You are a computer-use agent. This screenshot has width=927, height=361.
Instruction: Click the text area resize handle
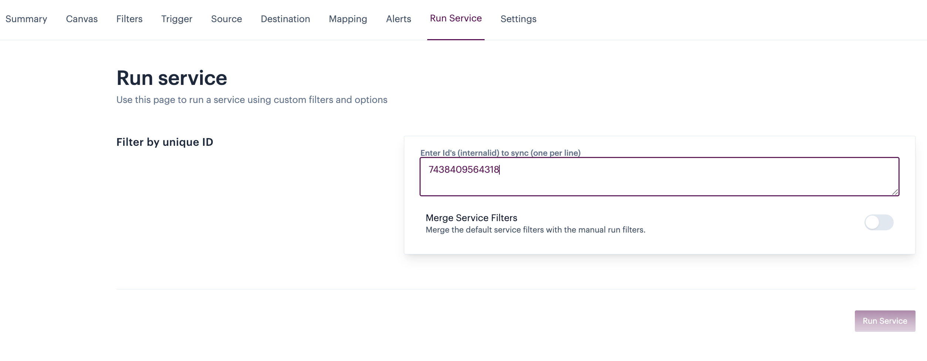coord(895,192)
